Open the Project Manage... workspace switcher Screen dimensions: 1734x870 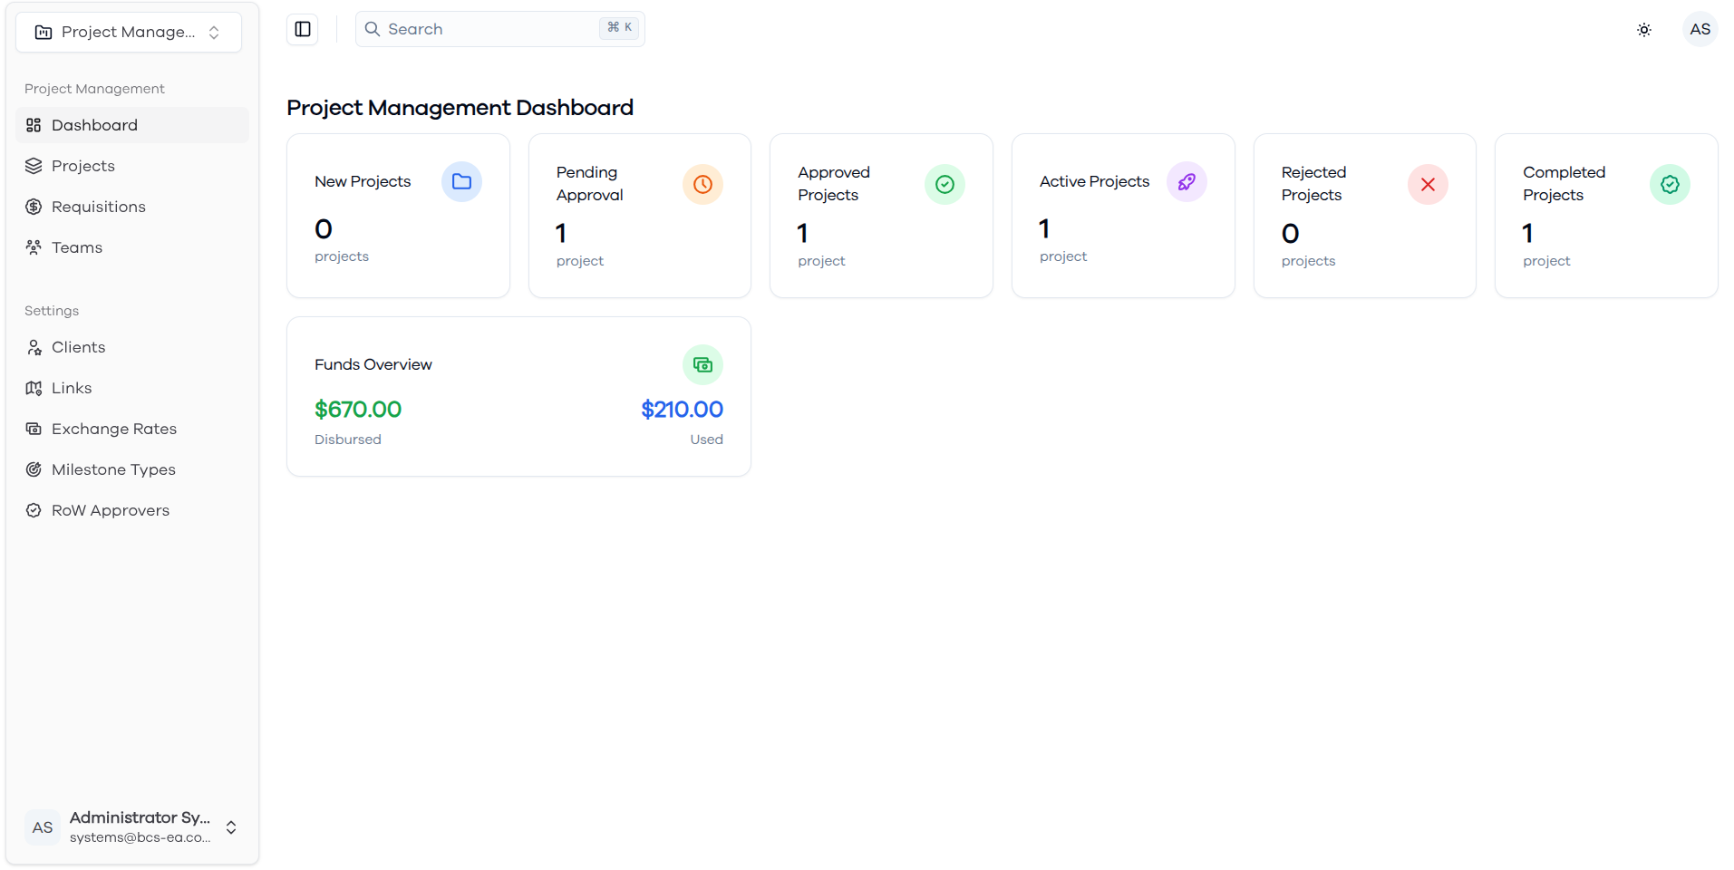click(x=129, y=33)
